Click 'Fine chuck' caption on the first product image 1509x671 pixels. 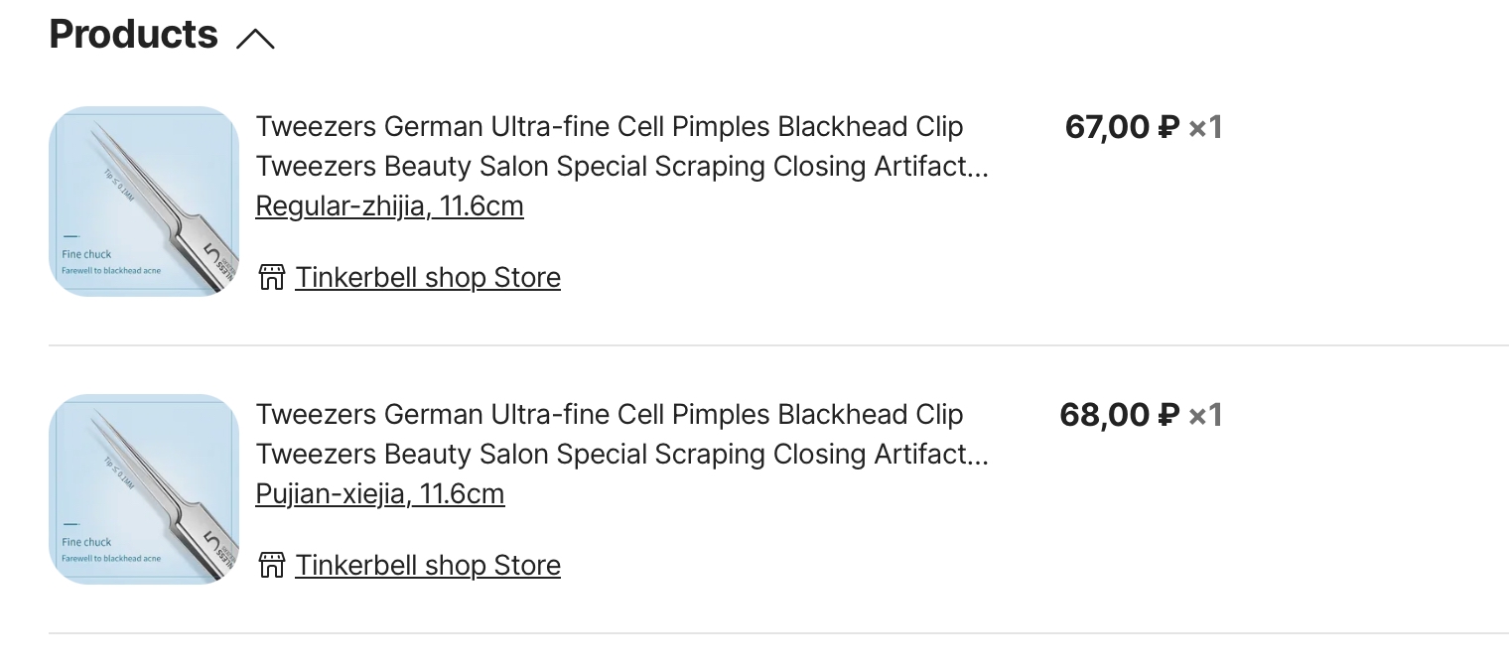tap(86, 254)
